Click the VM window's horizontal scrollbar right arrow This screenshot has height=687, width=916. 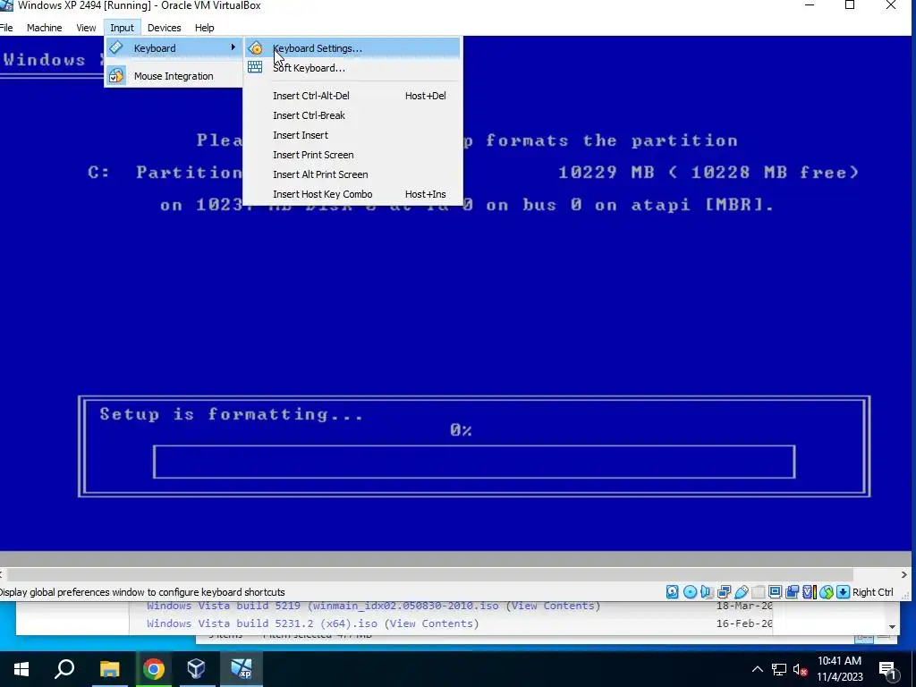tap(904, 575)
